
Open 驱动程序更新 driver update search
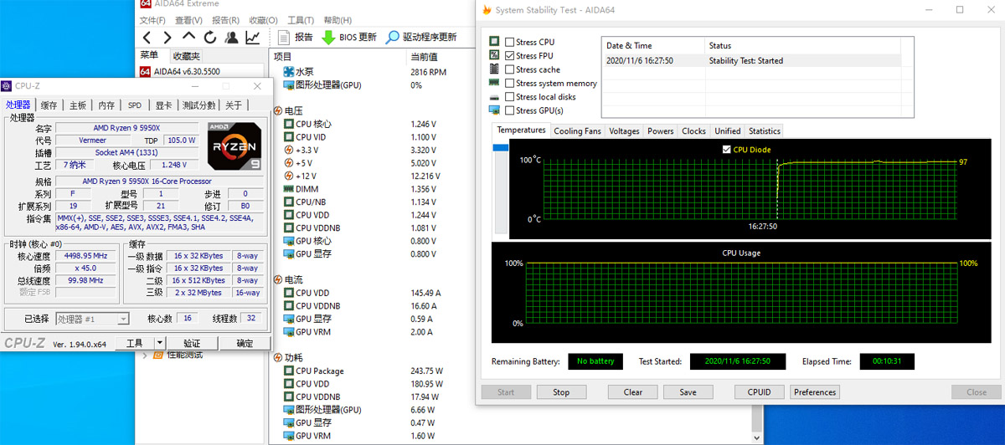click(x=420, y=38)
